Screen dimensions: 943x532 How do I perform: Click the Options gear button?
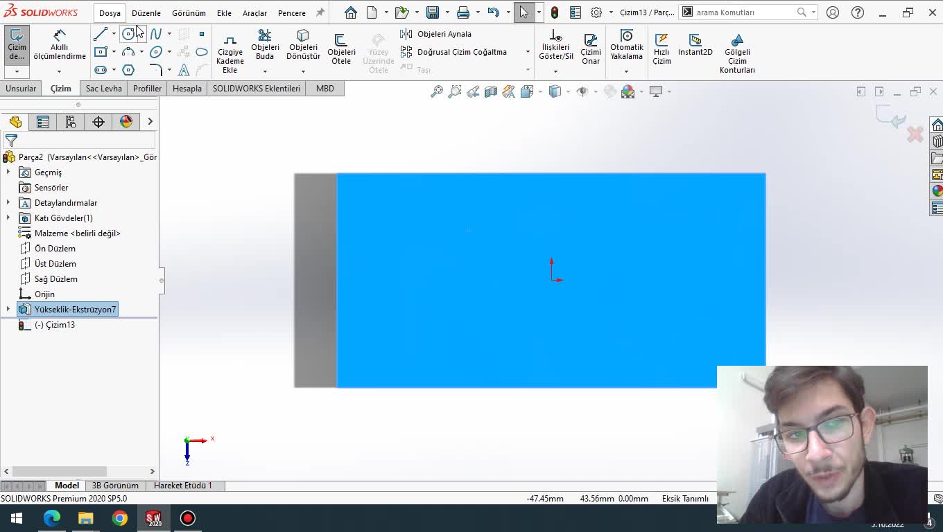click(x=596, y=12)
